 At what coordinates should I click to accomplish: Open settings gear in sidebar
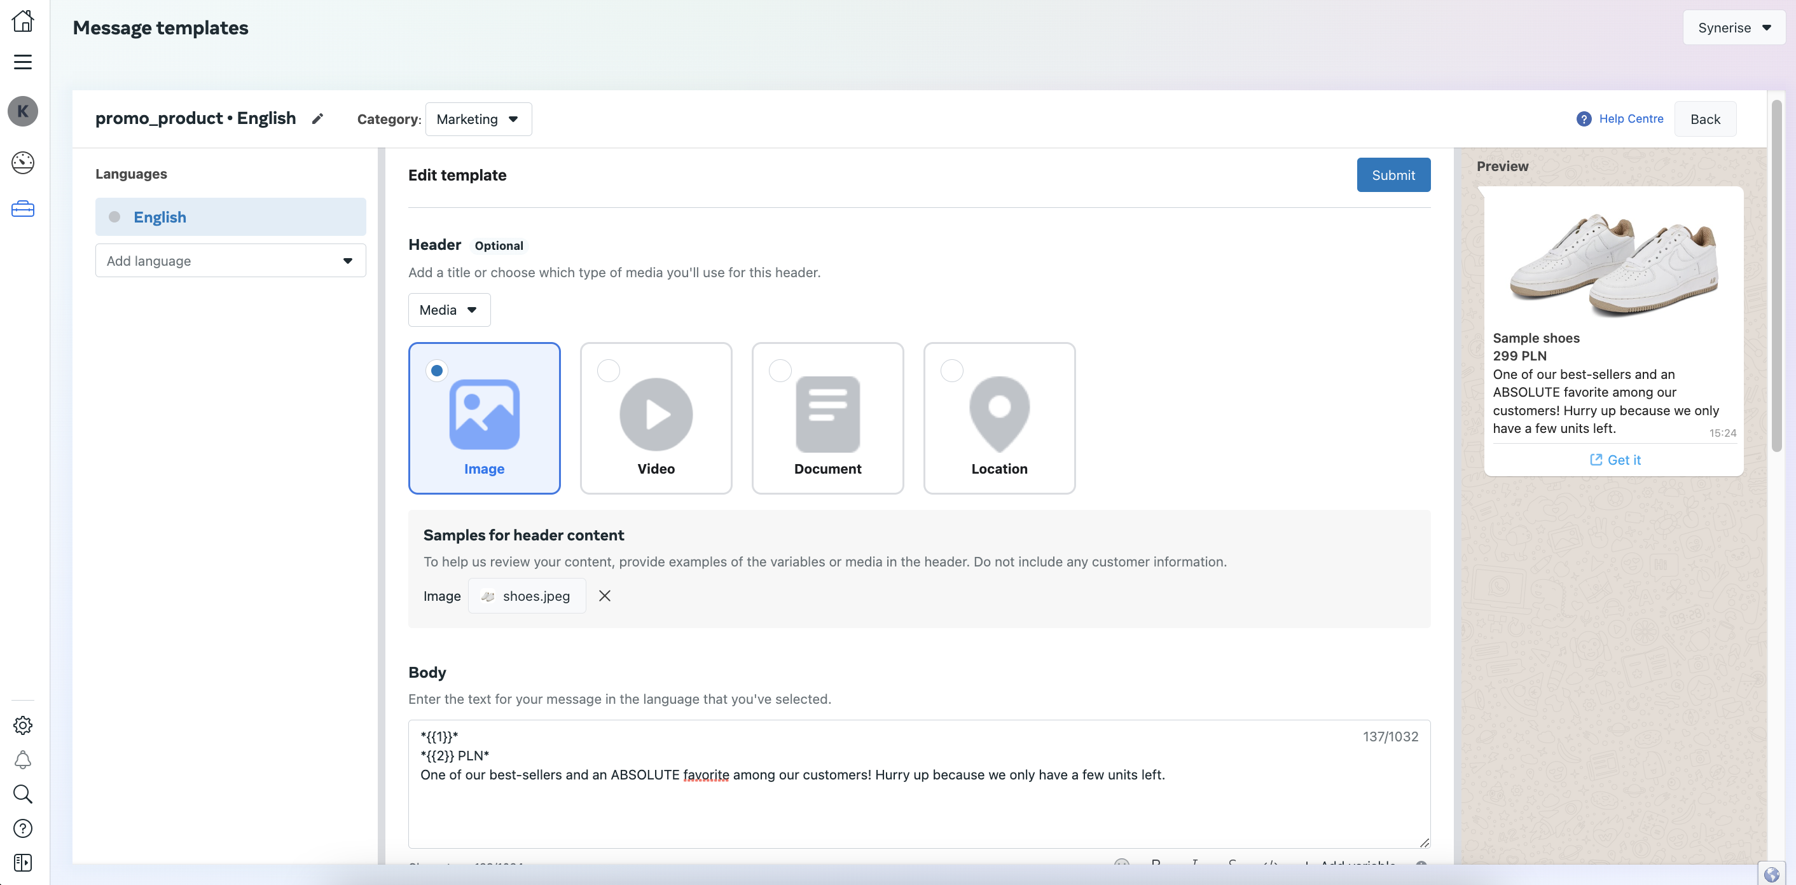tap(23, 725)
